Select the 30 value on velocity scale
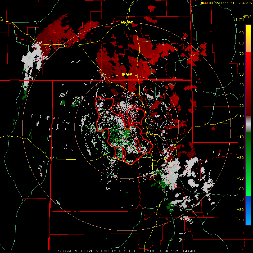This screenshot has height=253, width=253. click(241, 95)
